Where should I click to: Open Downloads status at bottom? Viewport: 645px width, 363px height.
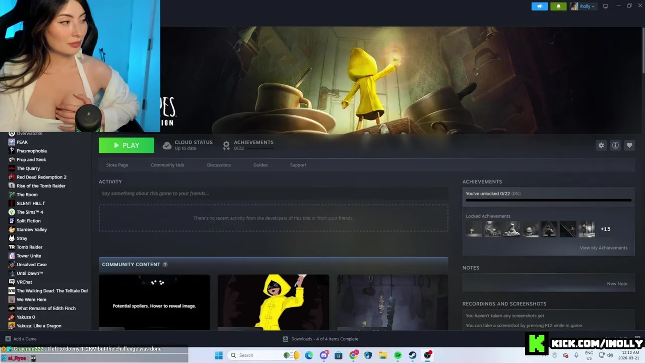coord(321,339)
